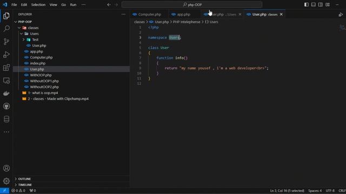The image size is (346, 194).
Task: Open WithoutOOP1.php in explorer
Action: point(44,81)
